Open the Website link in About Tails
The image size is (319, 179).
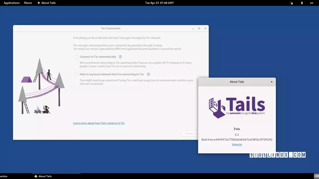237,145
